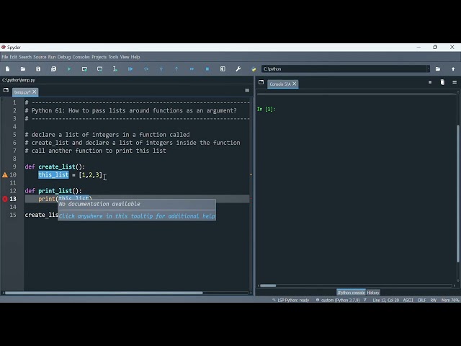Open file using the folder toolbar icon
The height and width of the screenshot is (346, 461).
point(23,69)
